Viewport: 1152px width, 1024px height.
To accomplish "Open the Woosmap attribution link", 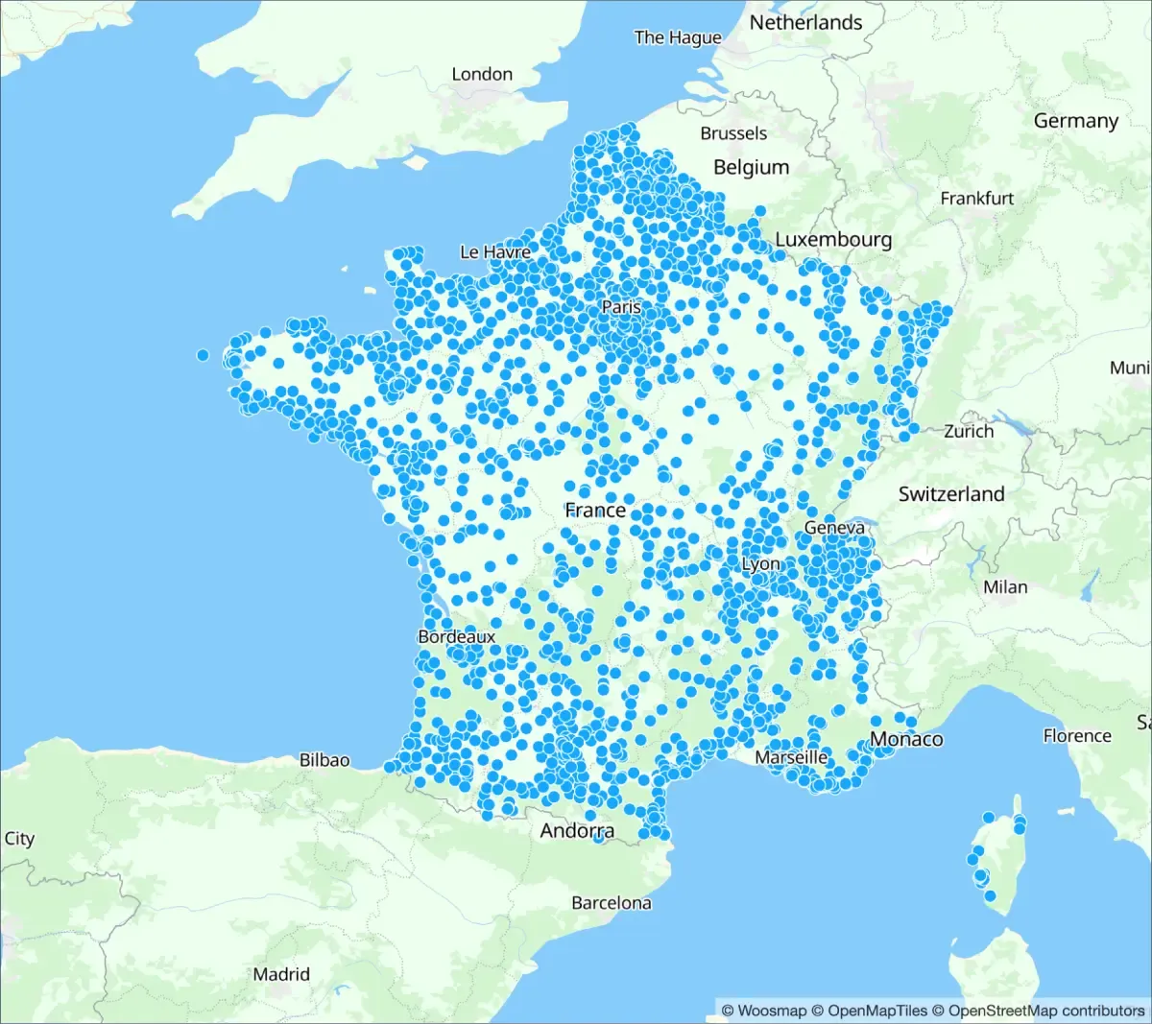I will (x=763, y=1011).
